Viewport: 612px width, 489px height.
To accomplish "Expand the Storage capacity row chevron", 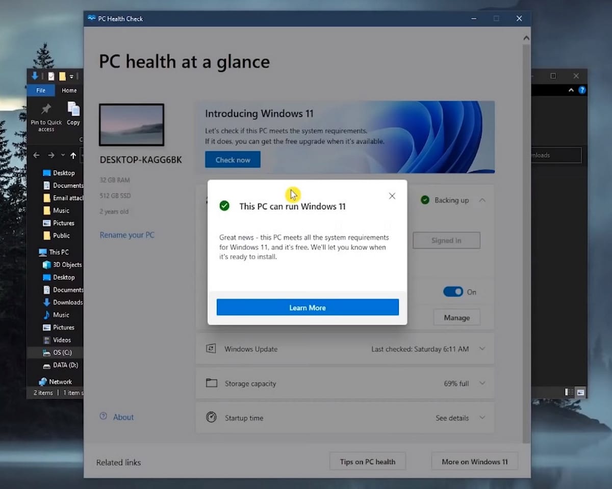I will [482, 383].
